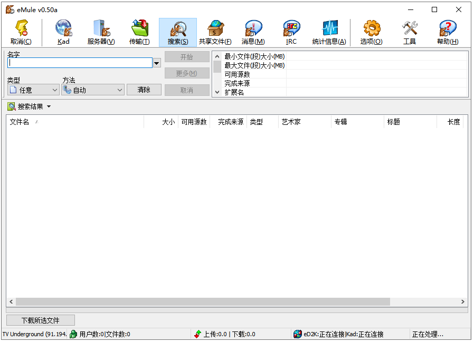The image size is (474, 342).
Task: Open the 方法 search method dropdown
Action: coord(93,90)
